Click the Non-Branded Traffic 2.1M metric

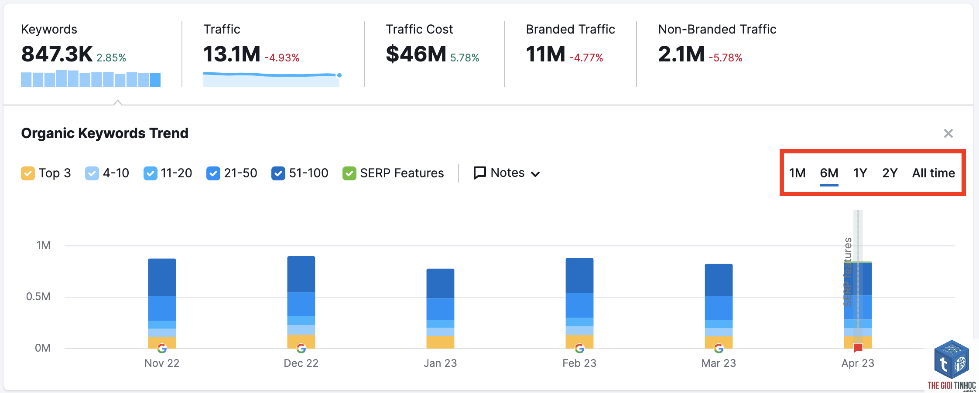pos(681,54)
